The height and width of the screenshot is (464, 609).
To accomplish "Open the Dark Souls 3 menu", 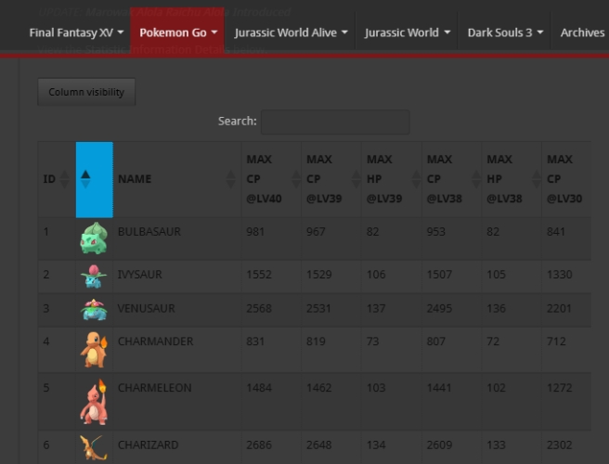I will point(505,32).
